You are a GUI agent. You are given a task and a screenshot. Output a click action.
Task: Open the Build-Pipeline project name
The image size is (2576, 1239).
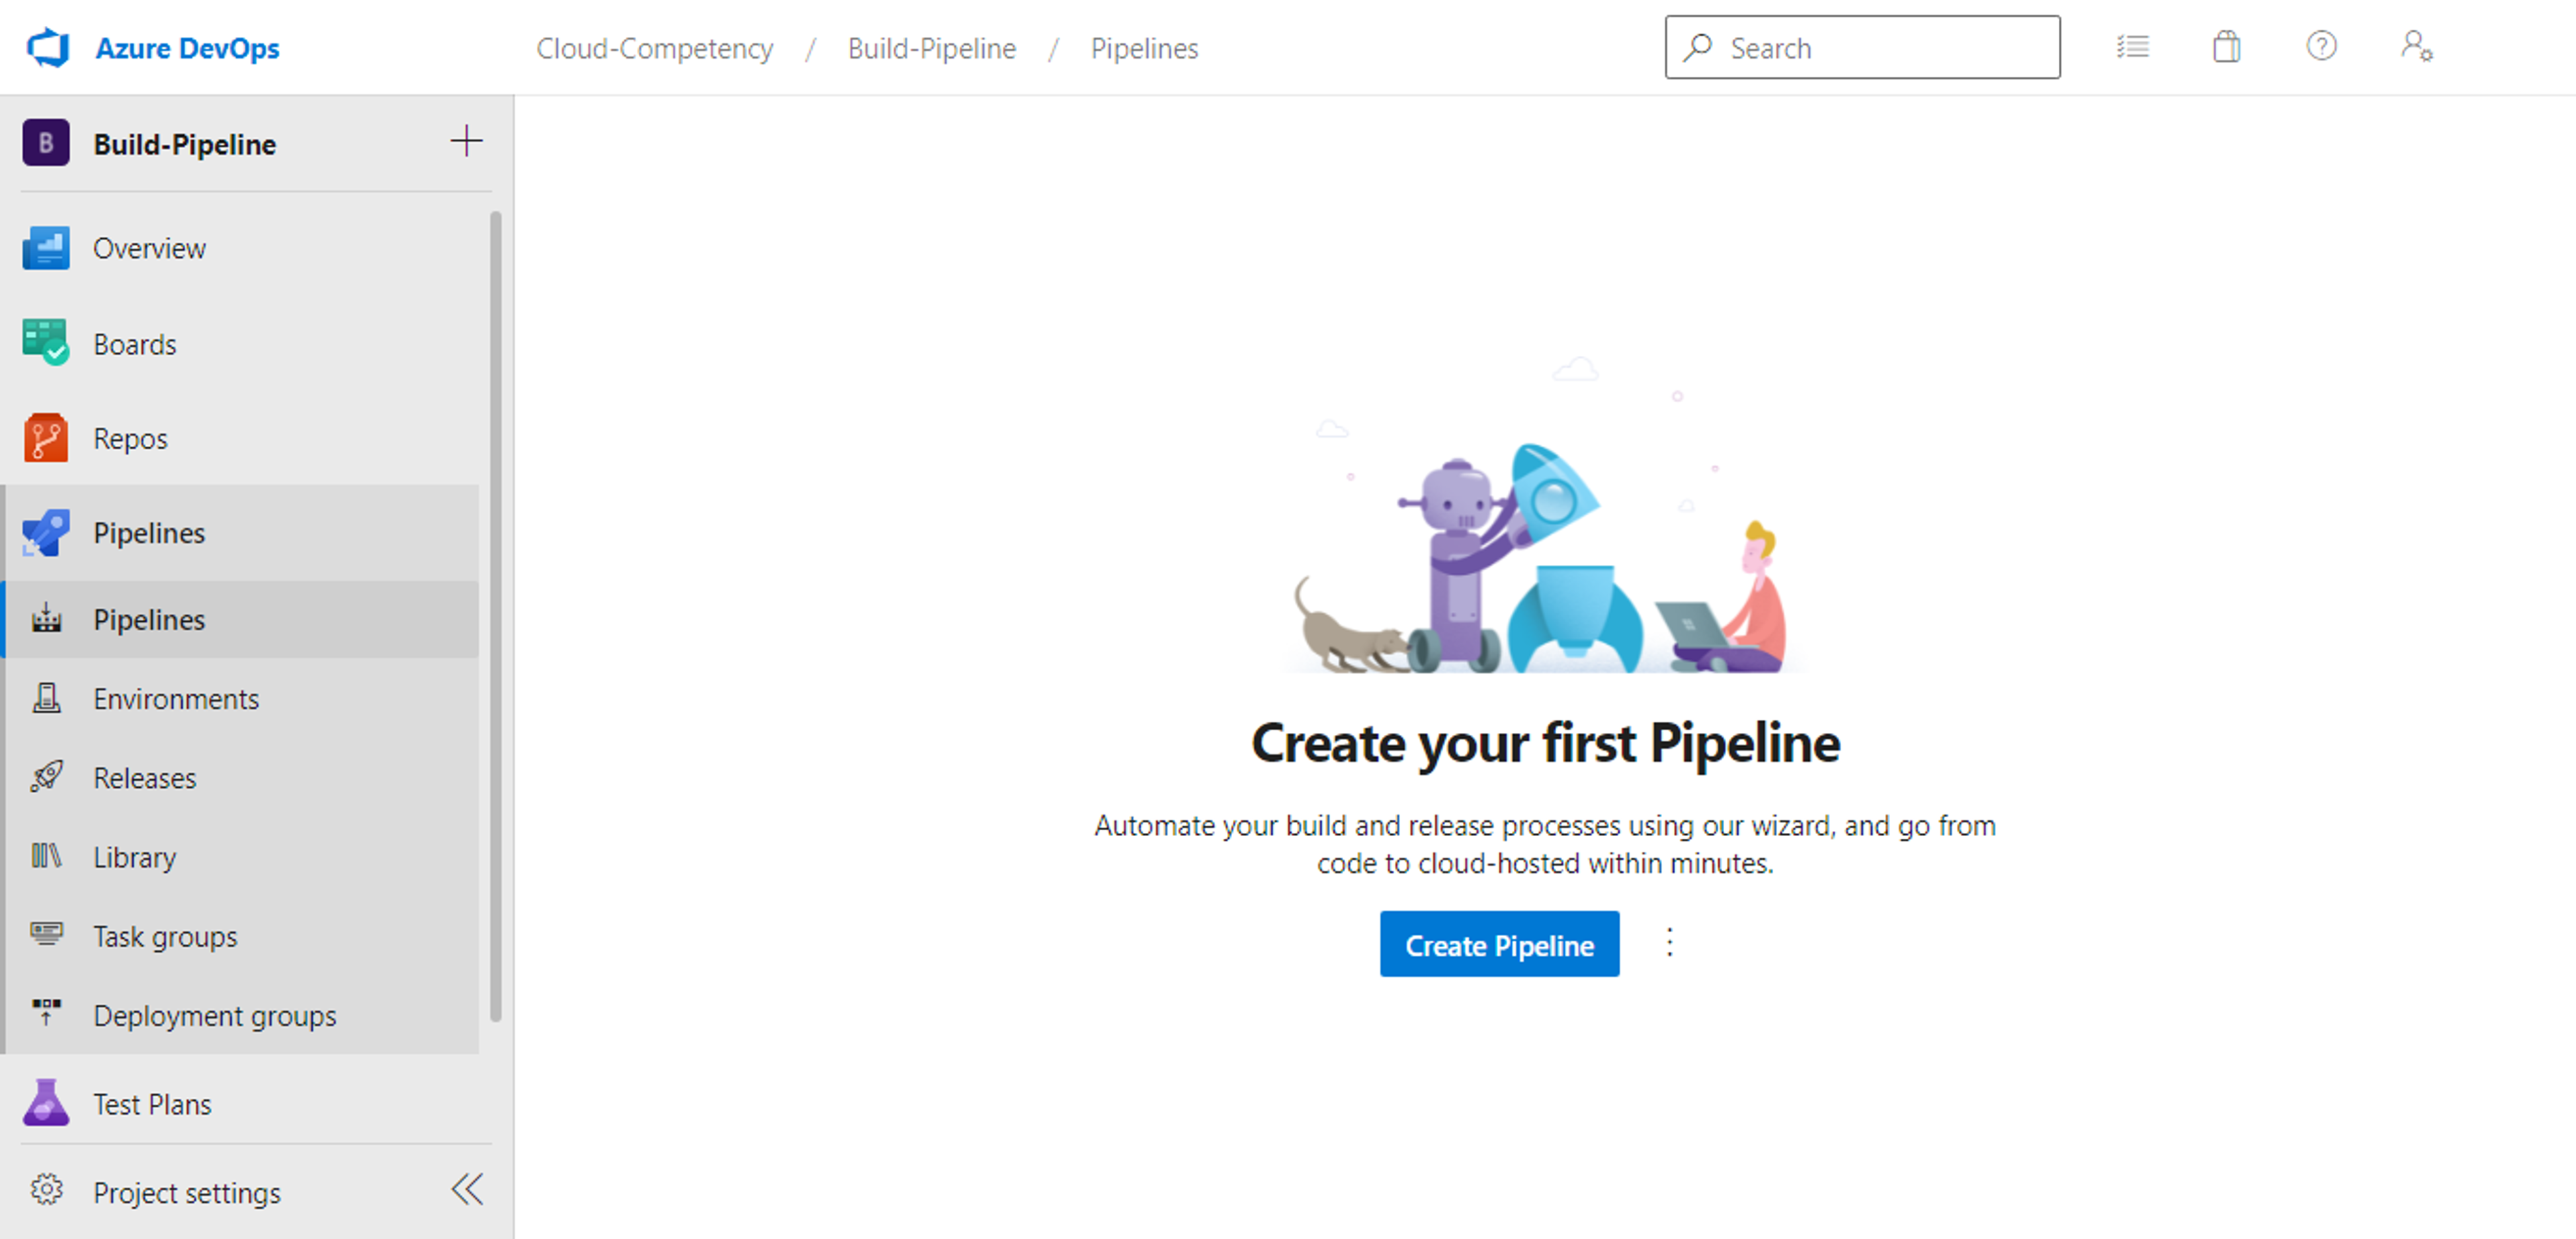(x=185, y=144)
